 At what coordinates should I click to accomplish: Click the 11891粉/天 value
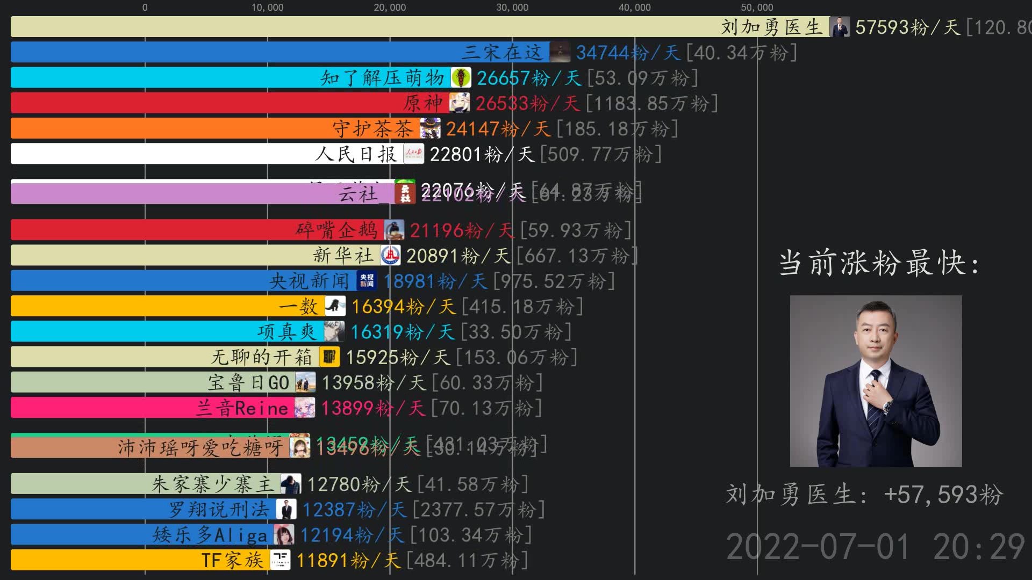[x=348, y=560]
